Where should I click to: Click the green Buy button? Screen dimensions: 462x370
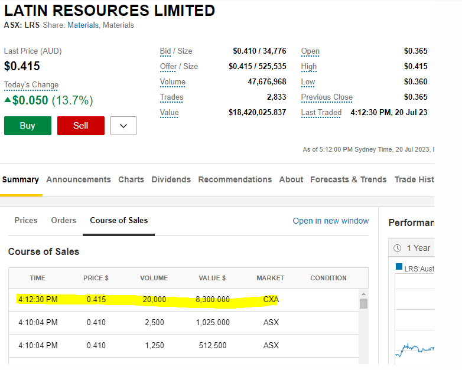pos(28,126)
